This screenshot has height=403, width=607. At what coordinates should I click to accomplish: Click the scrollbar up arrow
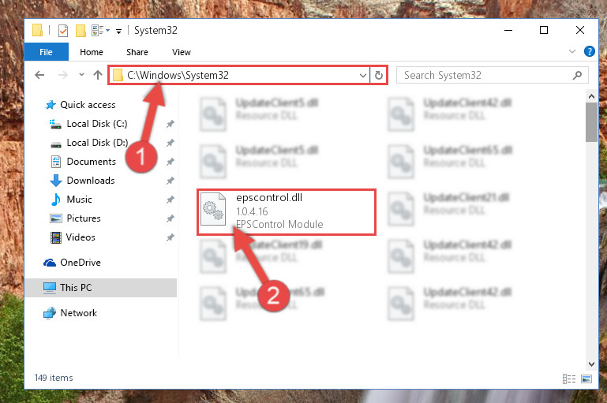click(x=591, y=96)
